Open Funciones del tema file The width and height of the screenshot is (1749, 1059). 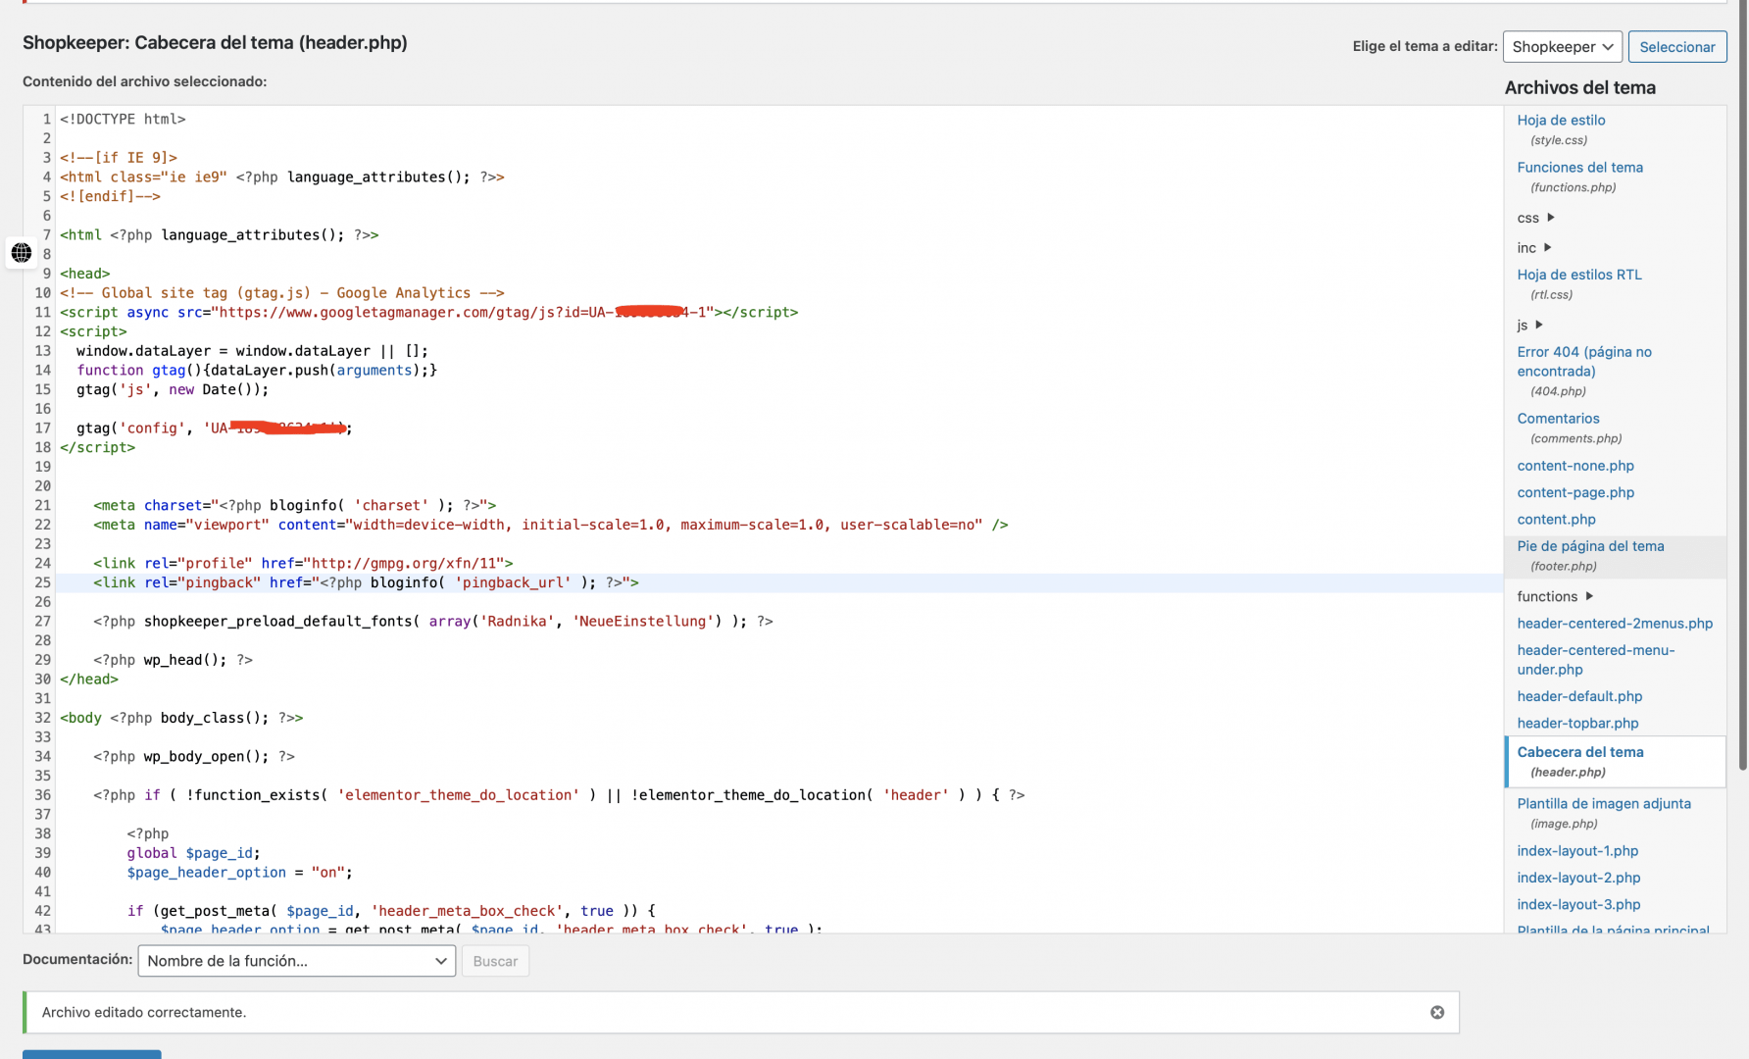click(x=1579, y=167)
